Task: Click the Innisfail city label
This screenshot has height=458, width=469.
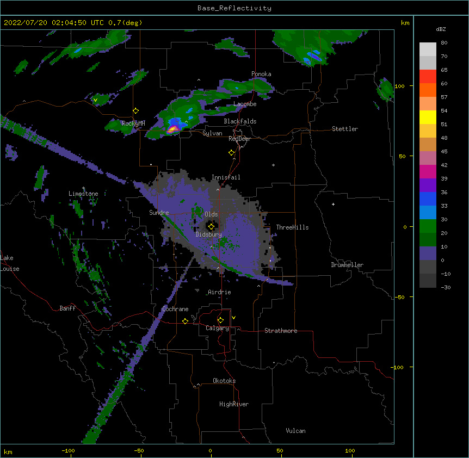Action: point(226,177)
